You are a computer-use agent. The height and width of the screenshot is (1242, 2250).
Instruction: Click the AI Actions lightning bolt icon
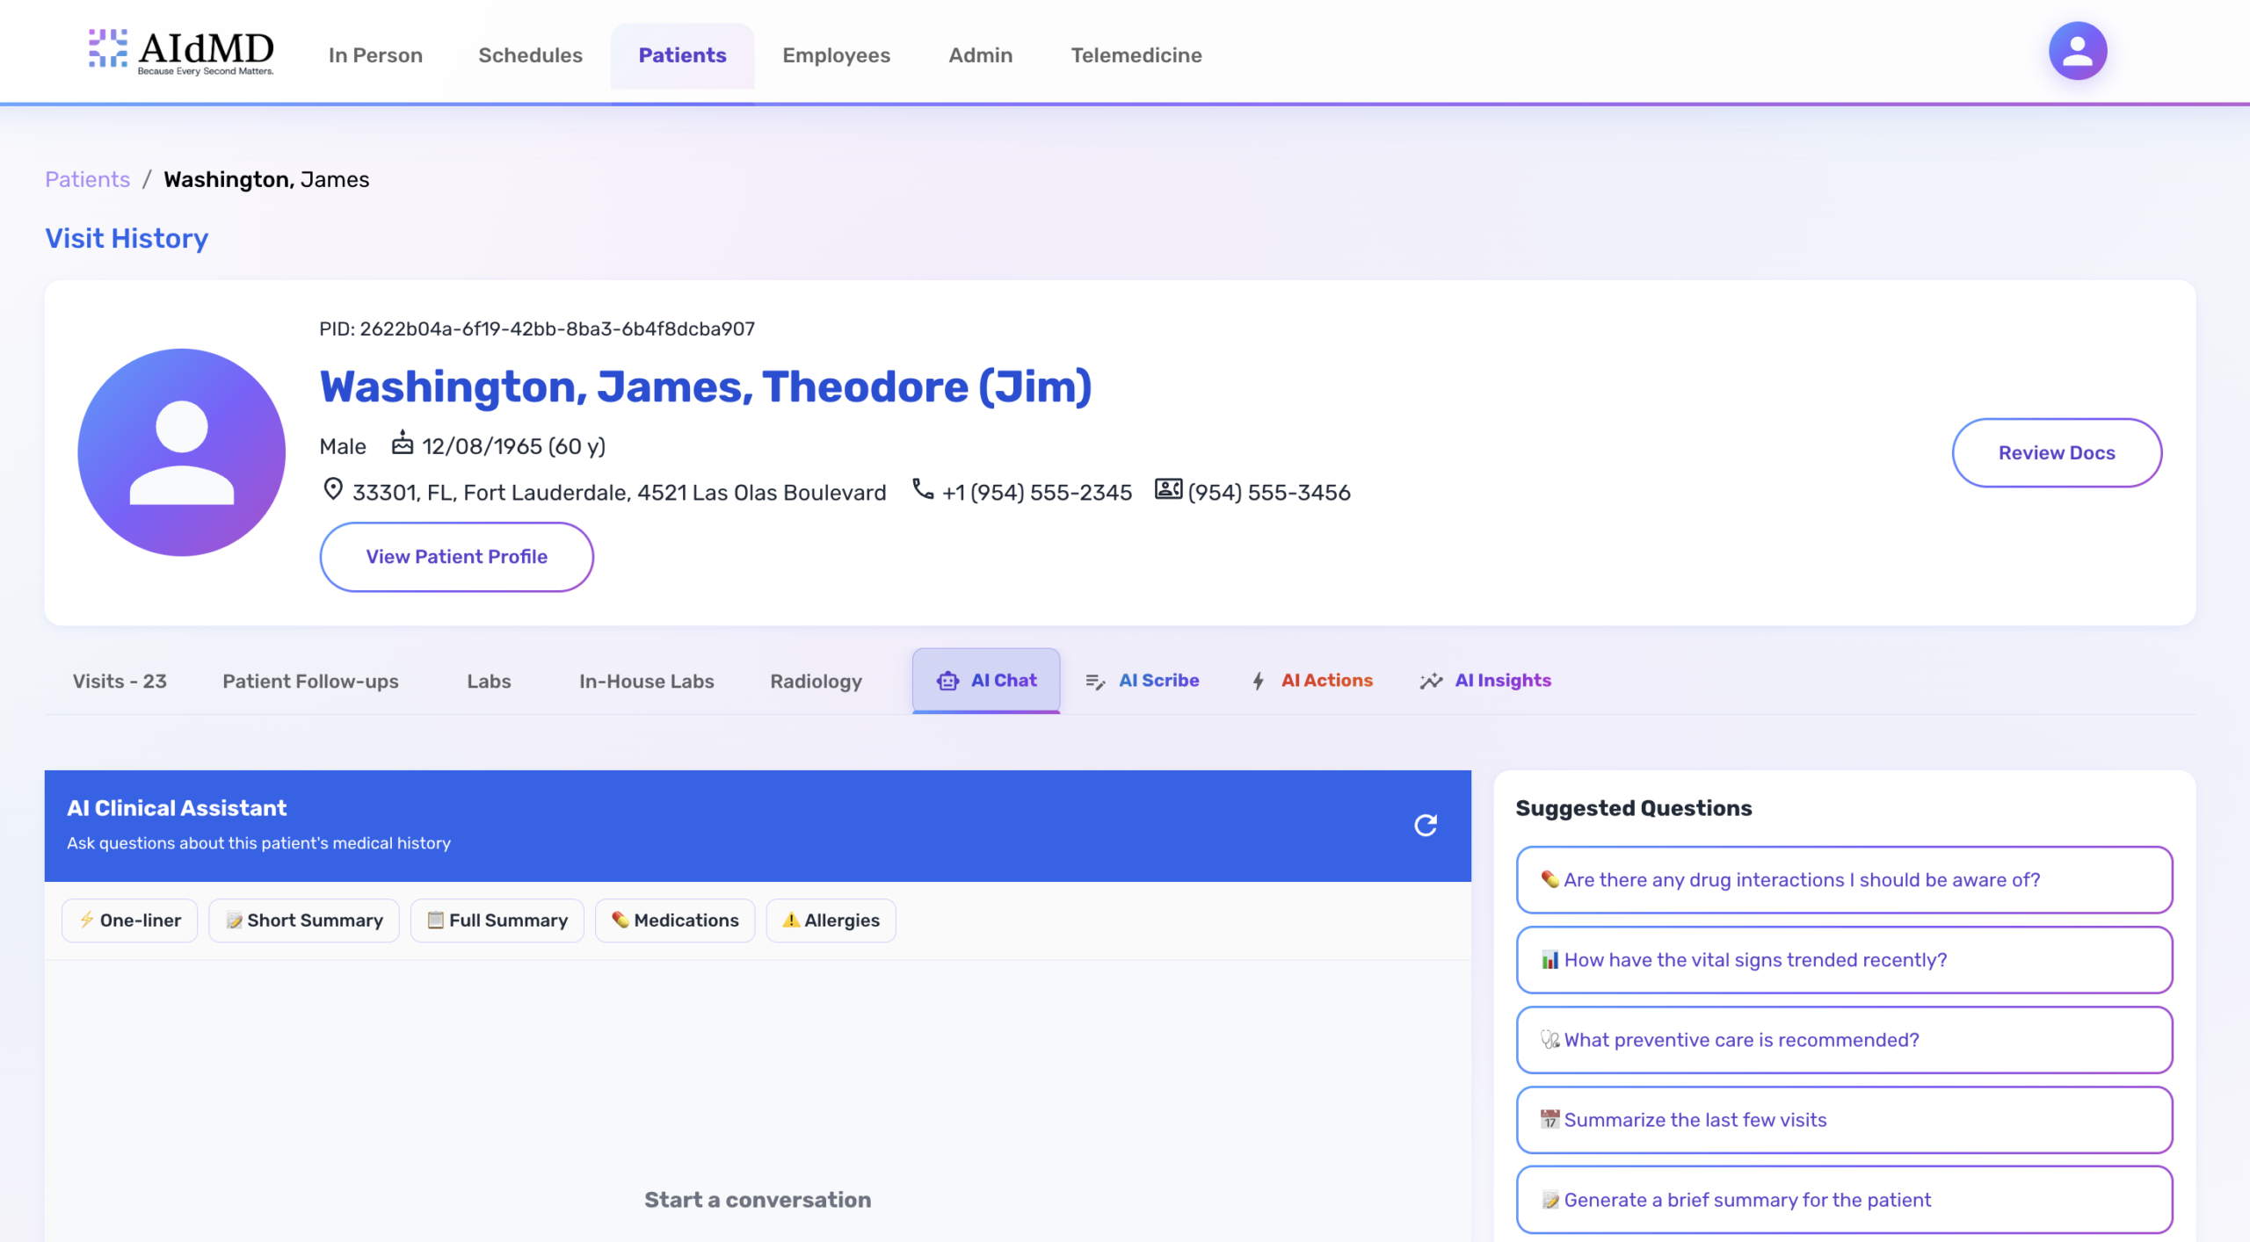point(1259,681)
